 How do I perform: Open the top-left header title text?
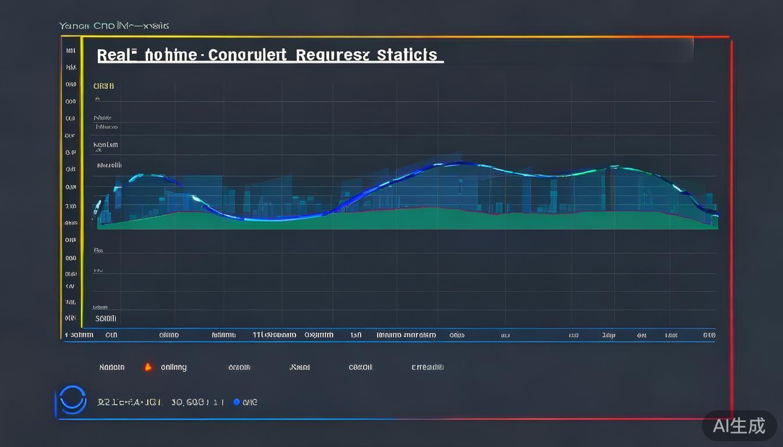pos(114,26)
